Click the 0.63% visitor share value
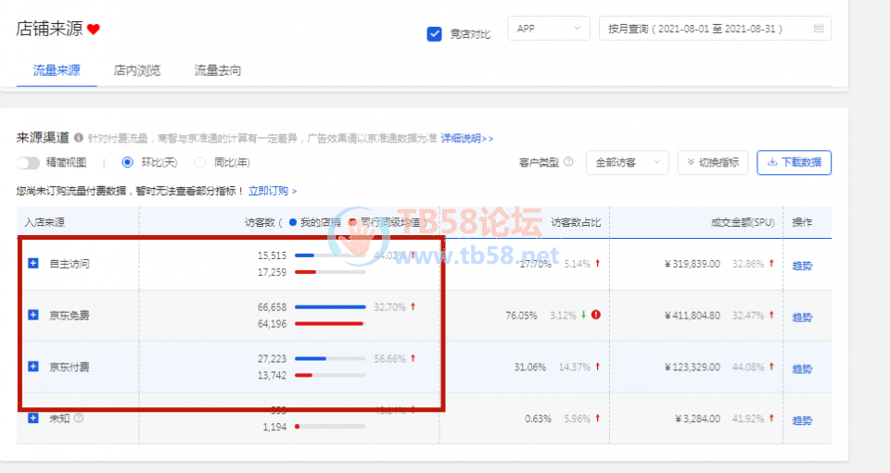Image resolution: width=890 pixels, height=473 pixels. pos(538,418)
